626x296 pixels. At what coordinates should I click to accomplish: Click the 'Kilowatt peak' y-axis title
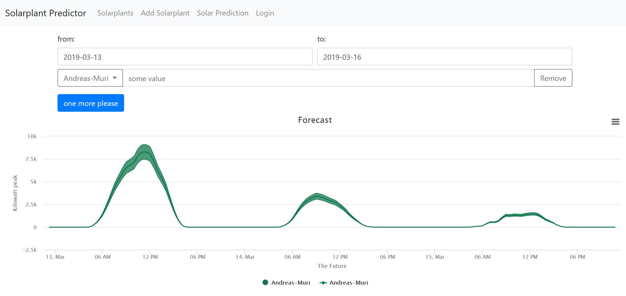[x=15, y=193]
